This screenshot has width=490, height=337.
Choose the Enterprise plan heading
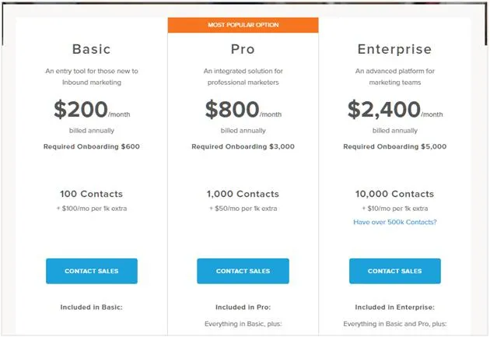coord(394,49)
